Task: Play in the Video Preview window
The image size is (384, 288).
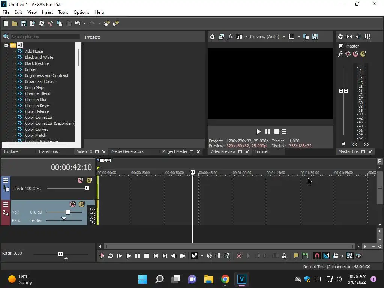Action: pos(258,132)
